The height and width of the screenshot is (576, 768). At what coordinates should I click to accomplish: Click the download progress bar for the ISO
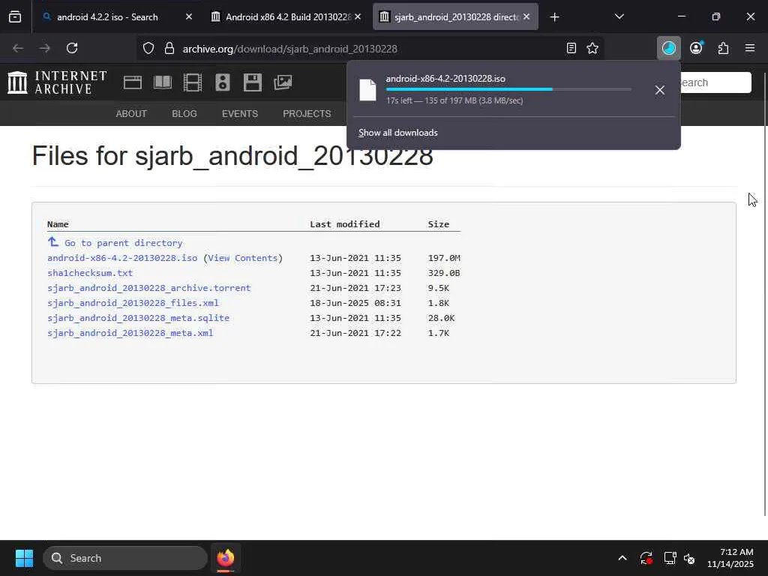point(508,89)
